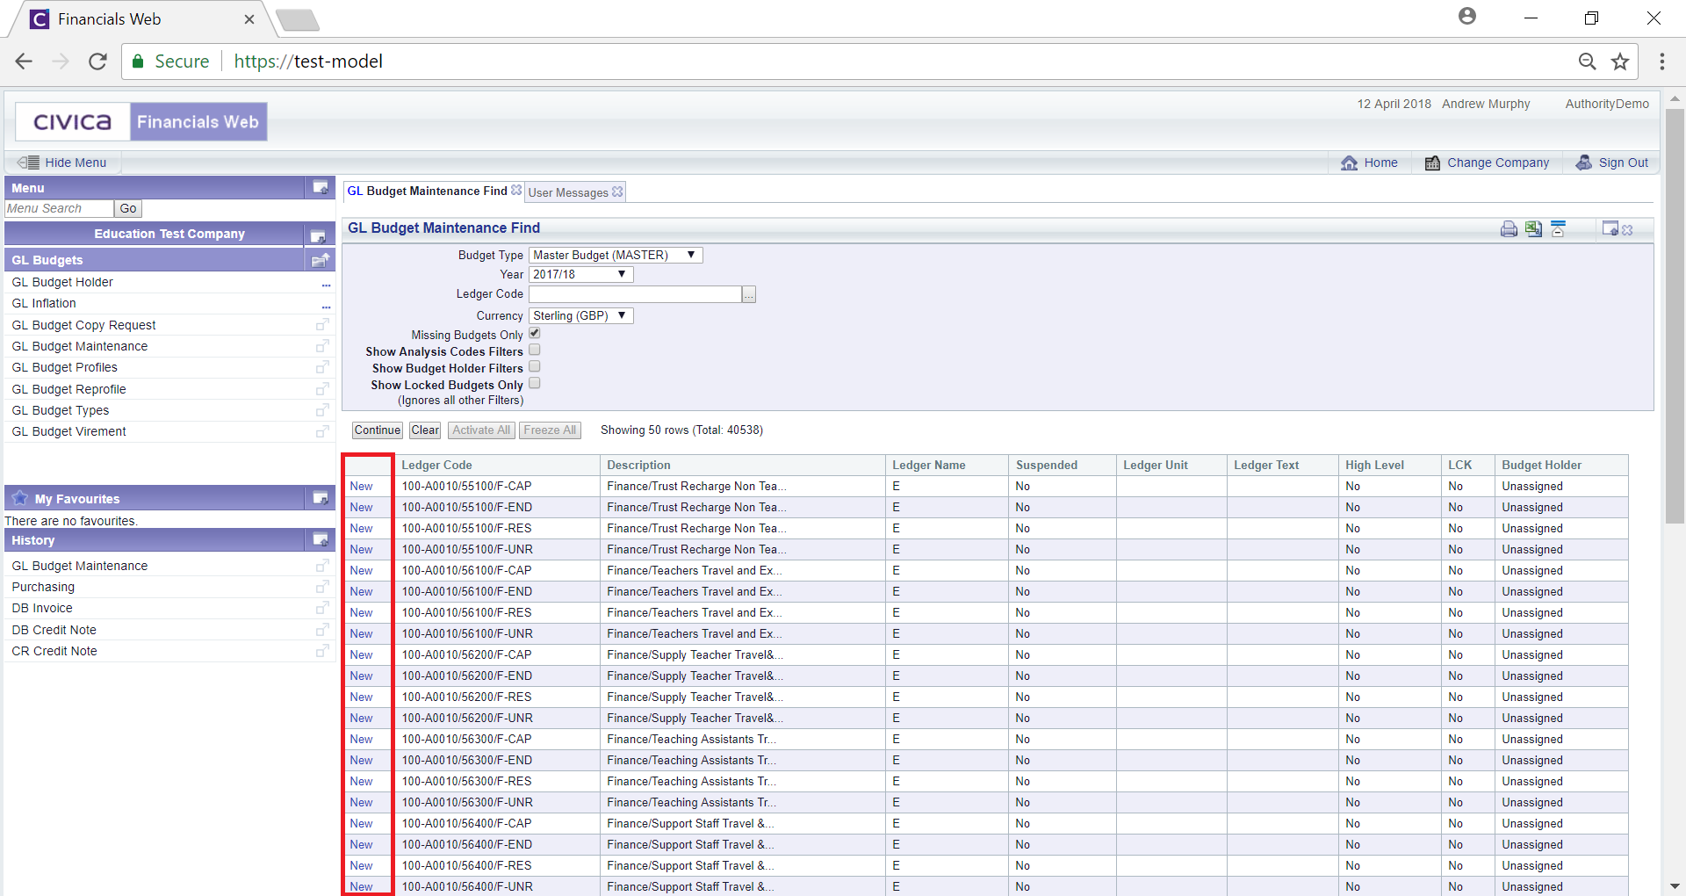1686x896 pixels.
Task: Pop out GL Budget Maintenance Find panel window
Action: 1610,228
